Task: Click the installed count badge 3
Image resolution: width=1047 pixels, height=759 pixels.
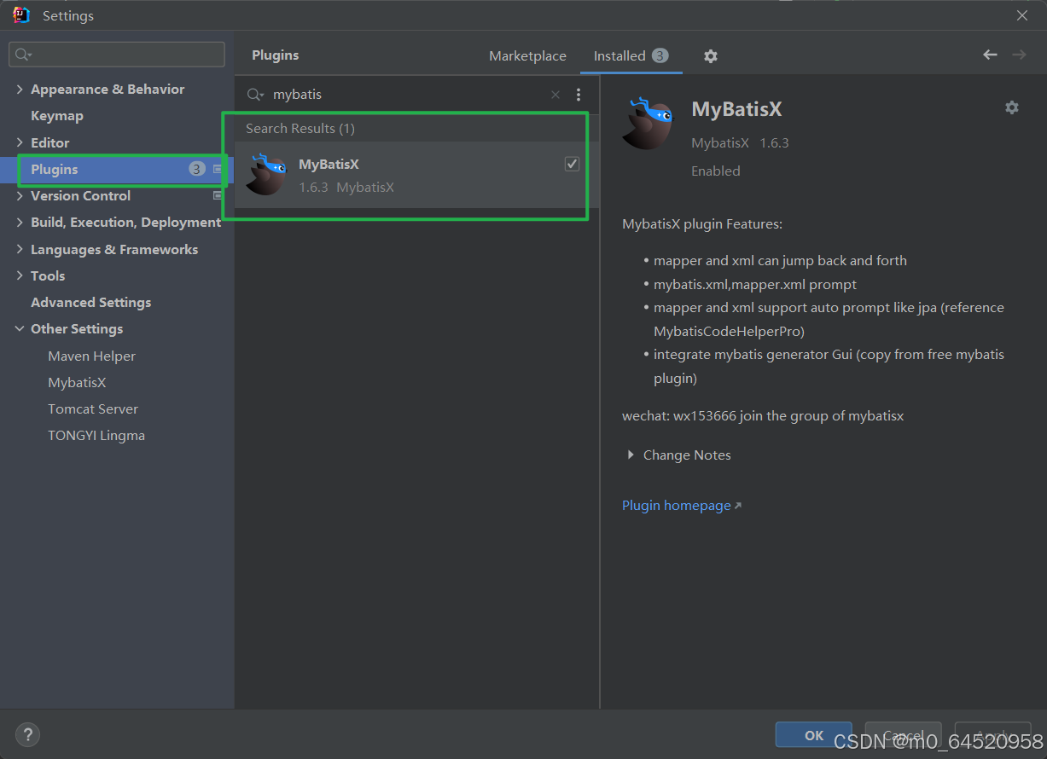Action: pos(660,55)
